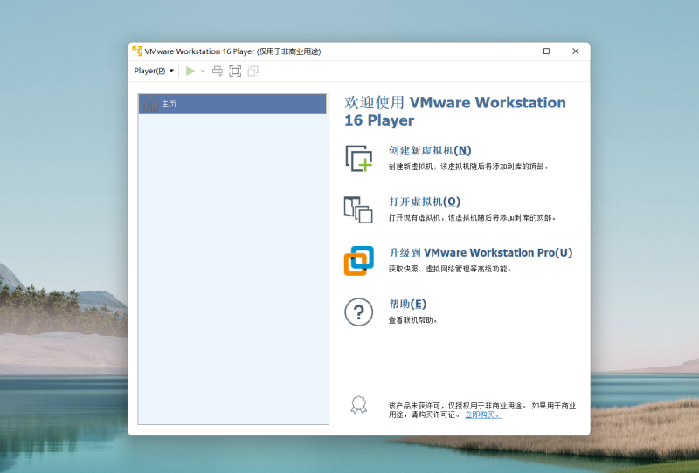Viewport: 699px width, 473px height.
Task: Click the question mark help icon
Action: pyautogui.click(x=358, y=312)
